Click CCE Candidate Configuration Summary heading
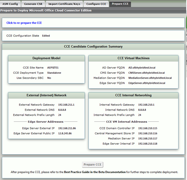The height and width of the screenshot is (180, 187). click(x=93, y=47)
